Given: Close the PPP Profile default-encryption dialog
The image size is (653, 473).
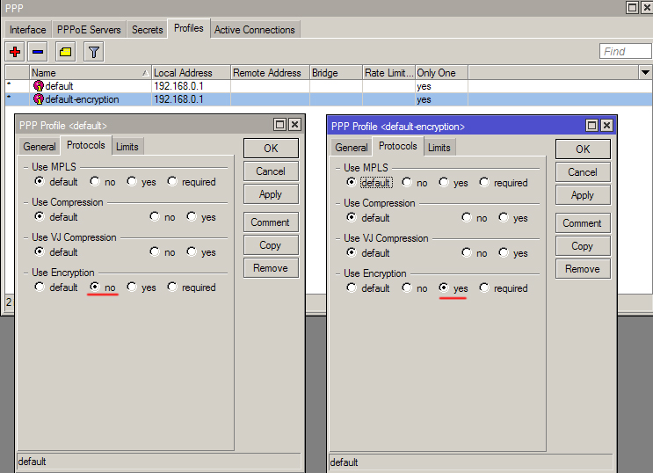Looking at the screenshot, I should coord(606,126).
